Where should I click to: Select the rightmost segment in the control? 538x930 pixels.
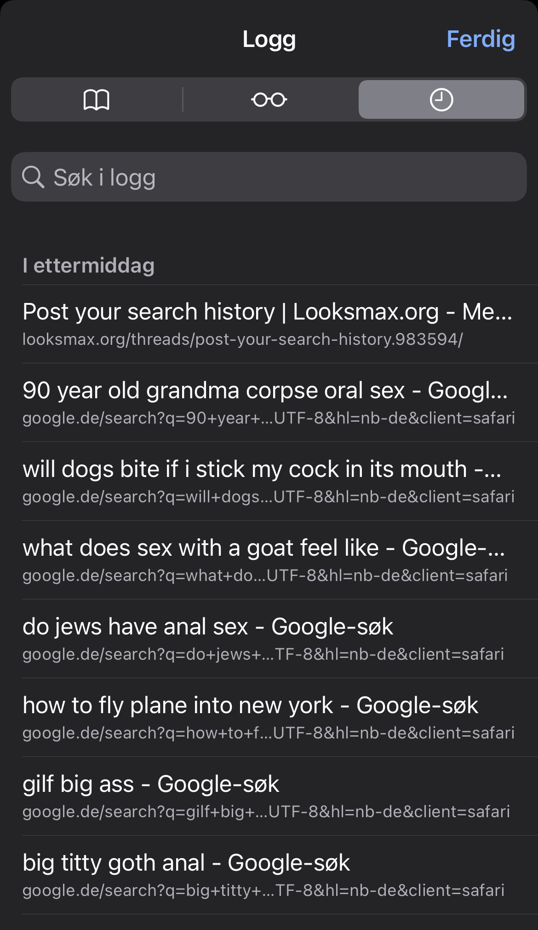(441, 99)
